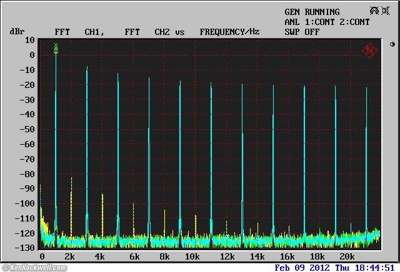This screenshot has height=272, width=400.
Task: Click the GEN RUNNING status text
Action: coord(312,12)
